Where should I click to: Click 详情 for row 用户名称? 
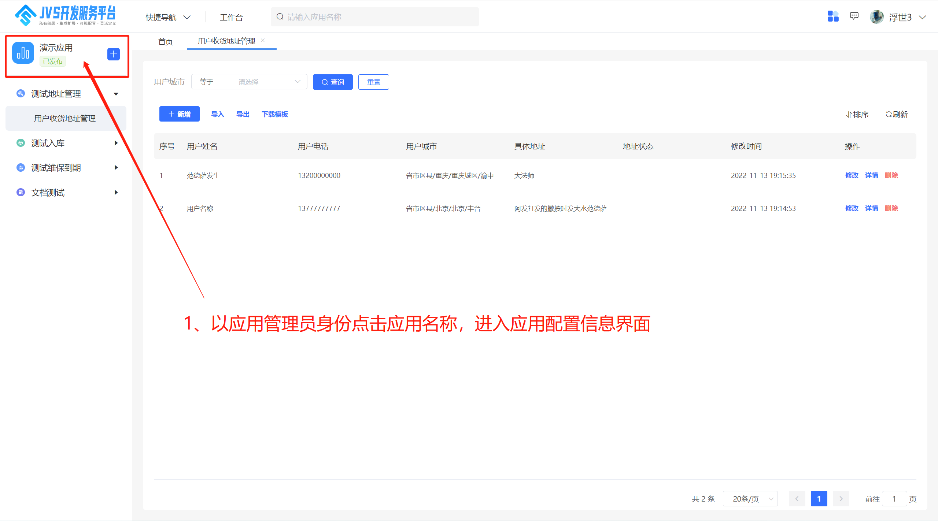point(871,208)
